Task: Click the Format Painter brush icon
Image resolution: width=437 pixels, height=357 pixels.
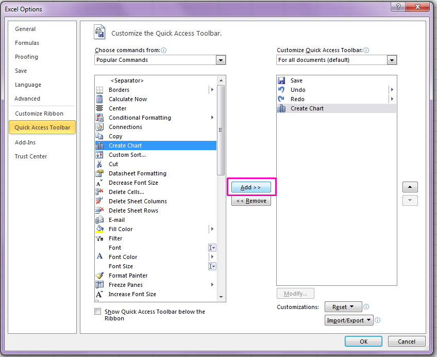Action: pyautogui.click(x=99, y=275)
